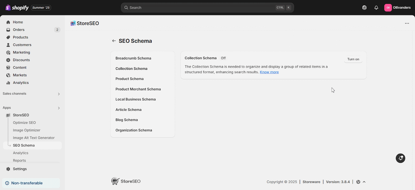Click the Ollivanders avatar icon
Viewport: 415px width, 190px height.
(x=388, y=8)
